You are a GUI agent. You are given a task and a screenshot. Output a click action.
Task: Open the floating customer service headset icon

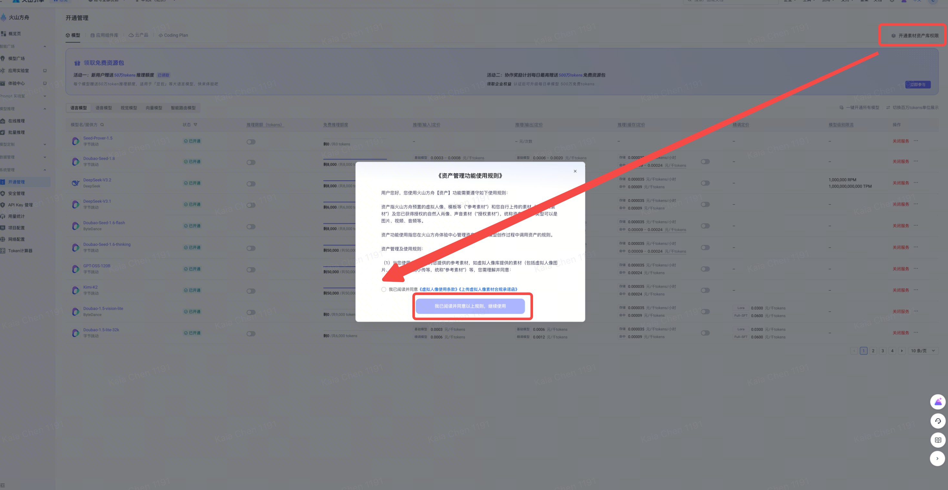tap(938, 421)
